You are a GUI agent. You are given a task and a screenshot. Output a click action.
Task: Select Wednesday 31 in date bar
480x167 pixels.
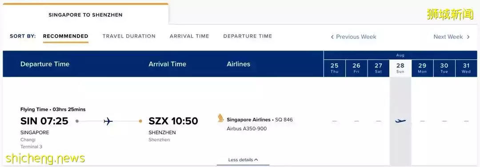point(466,68)
